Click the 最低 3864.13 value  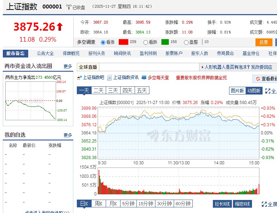(x=143, y=32)
